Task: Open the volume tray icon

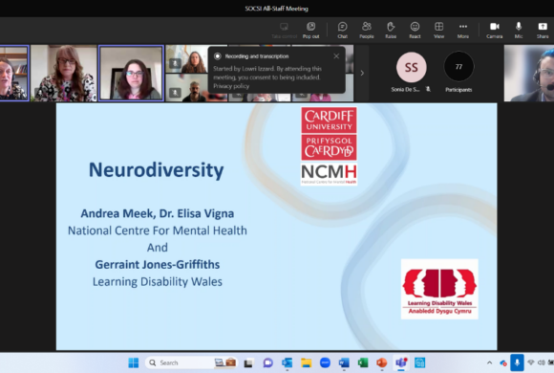Action: pos(541,362)
